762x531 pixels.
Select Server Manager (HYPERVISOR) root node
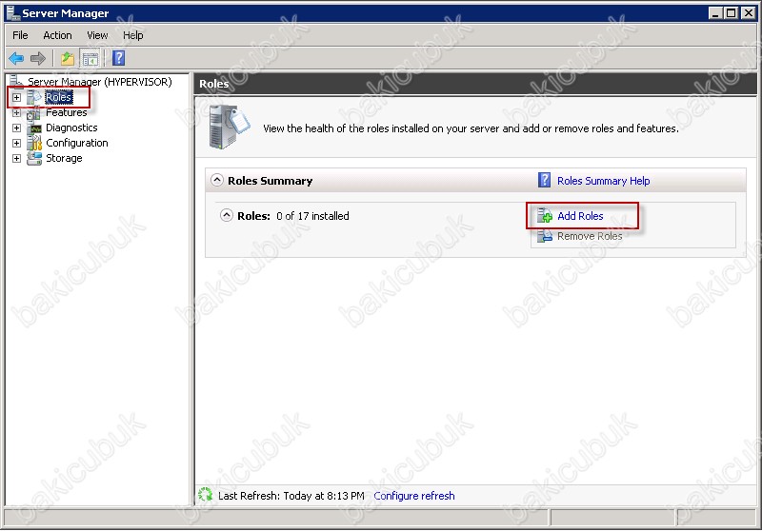[x=100, y=82]
